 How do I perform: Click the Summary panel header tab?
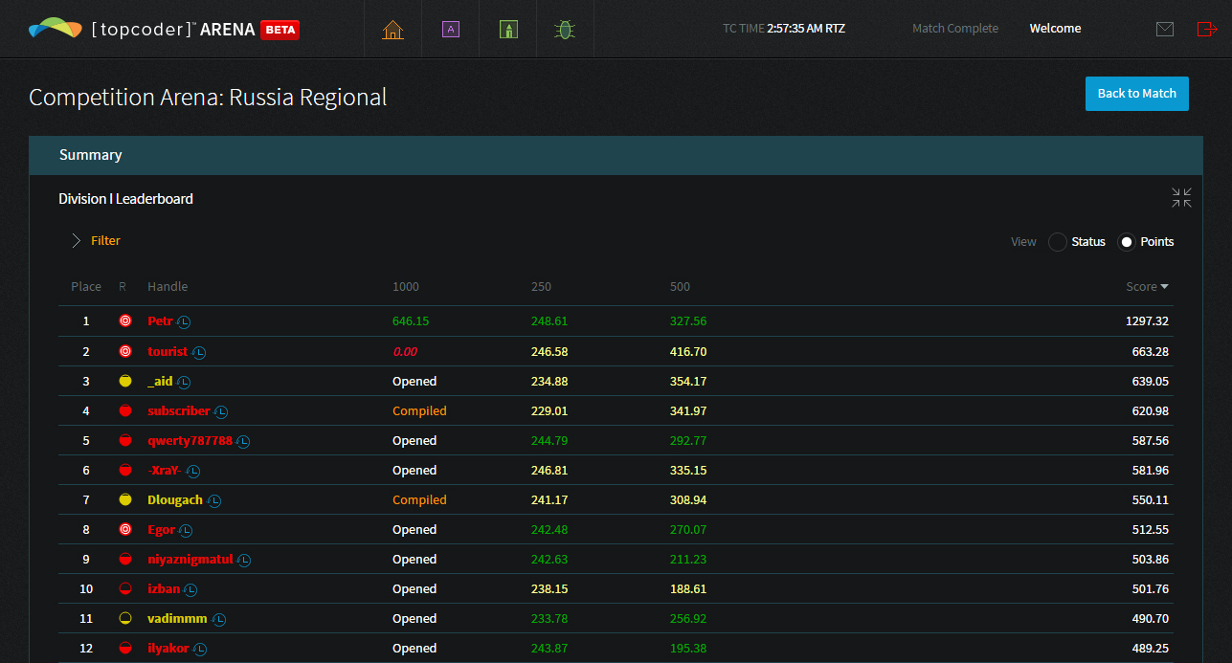(91, 155)
